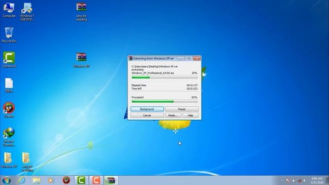Click the power tray icon
The image size is (329, 185).
tap(294, 180)
